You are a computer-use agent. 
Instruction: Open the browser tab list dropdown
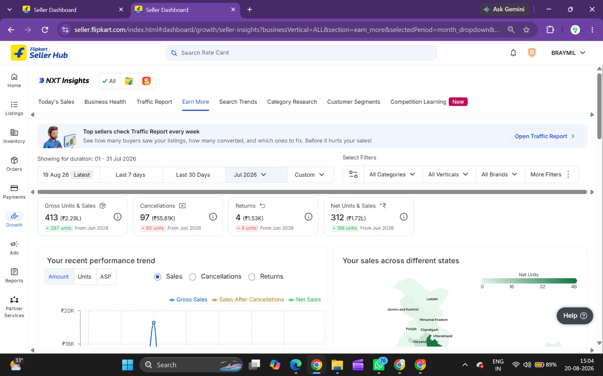(x=9, y=9)
